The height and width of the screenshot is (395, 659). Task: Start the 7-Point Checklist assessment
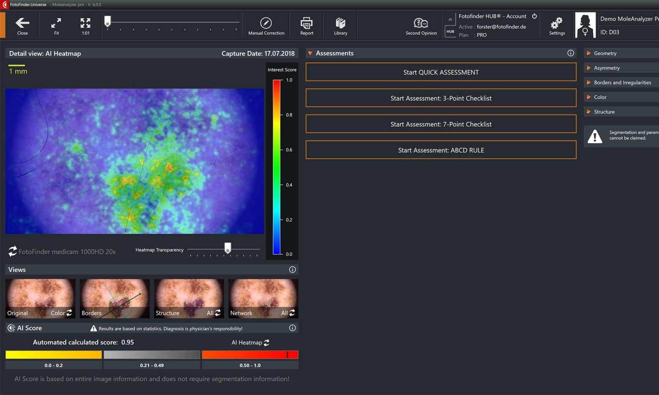coord(441,124)
